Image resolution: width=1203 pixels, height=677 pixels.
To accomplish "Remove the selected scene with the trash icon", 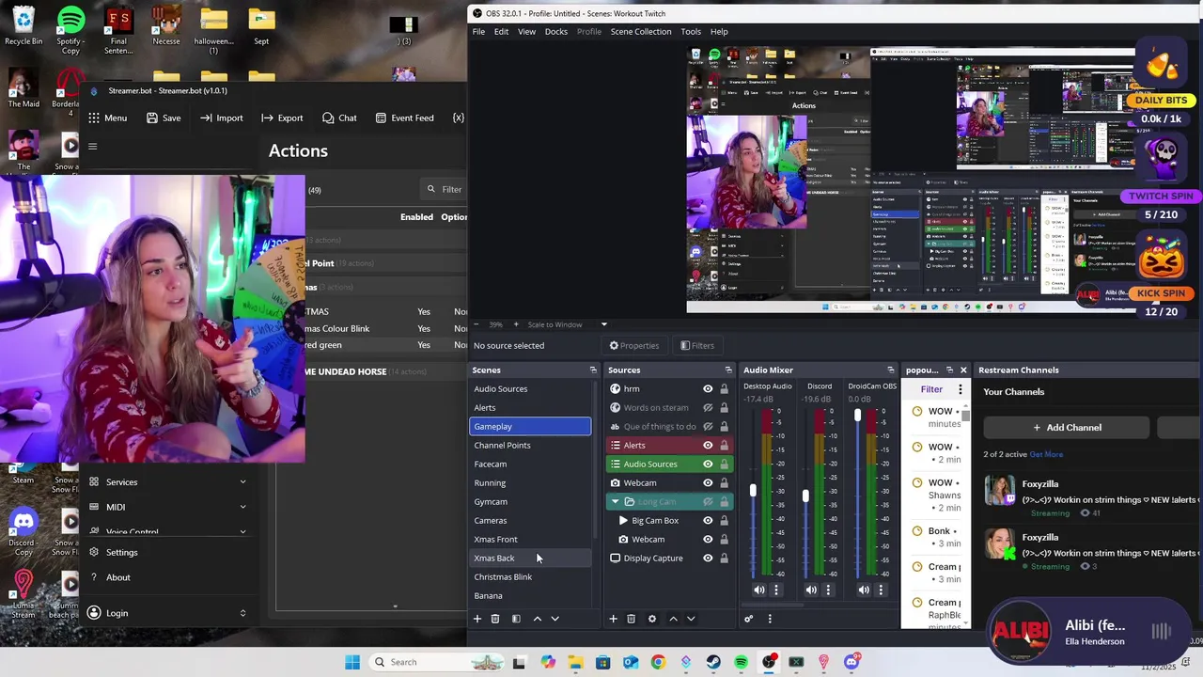I will [495, 619].
